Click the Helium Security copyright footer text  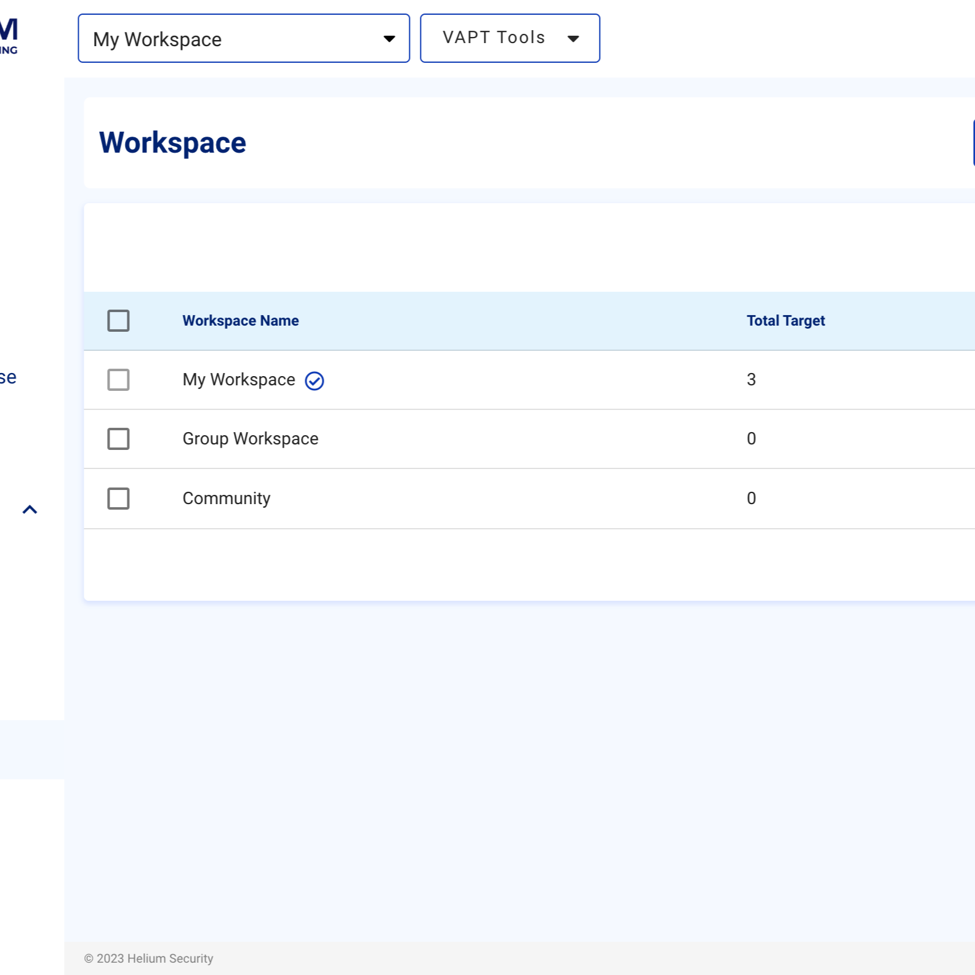149,958
